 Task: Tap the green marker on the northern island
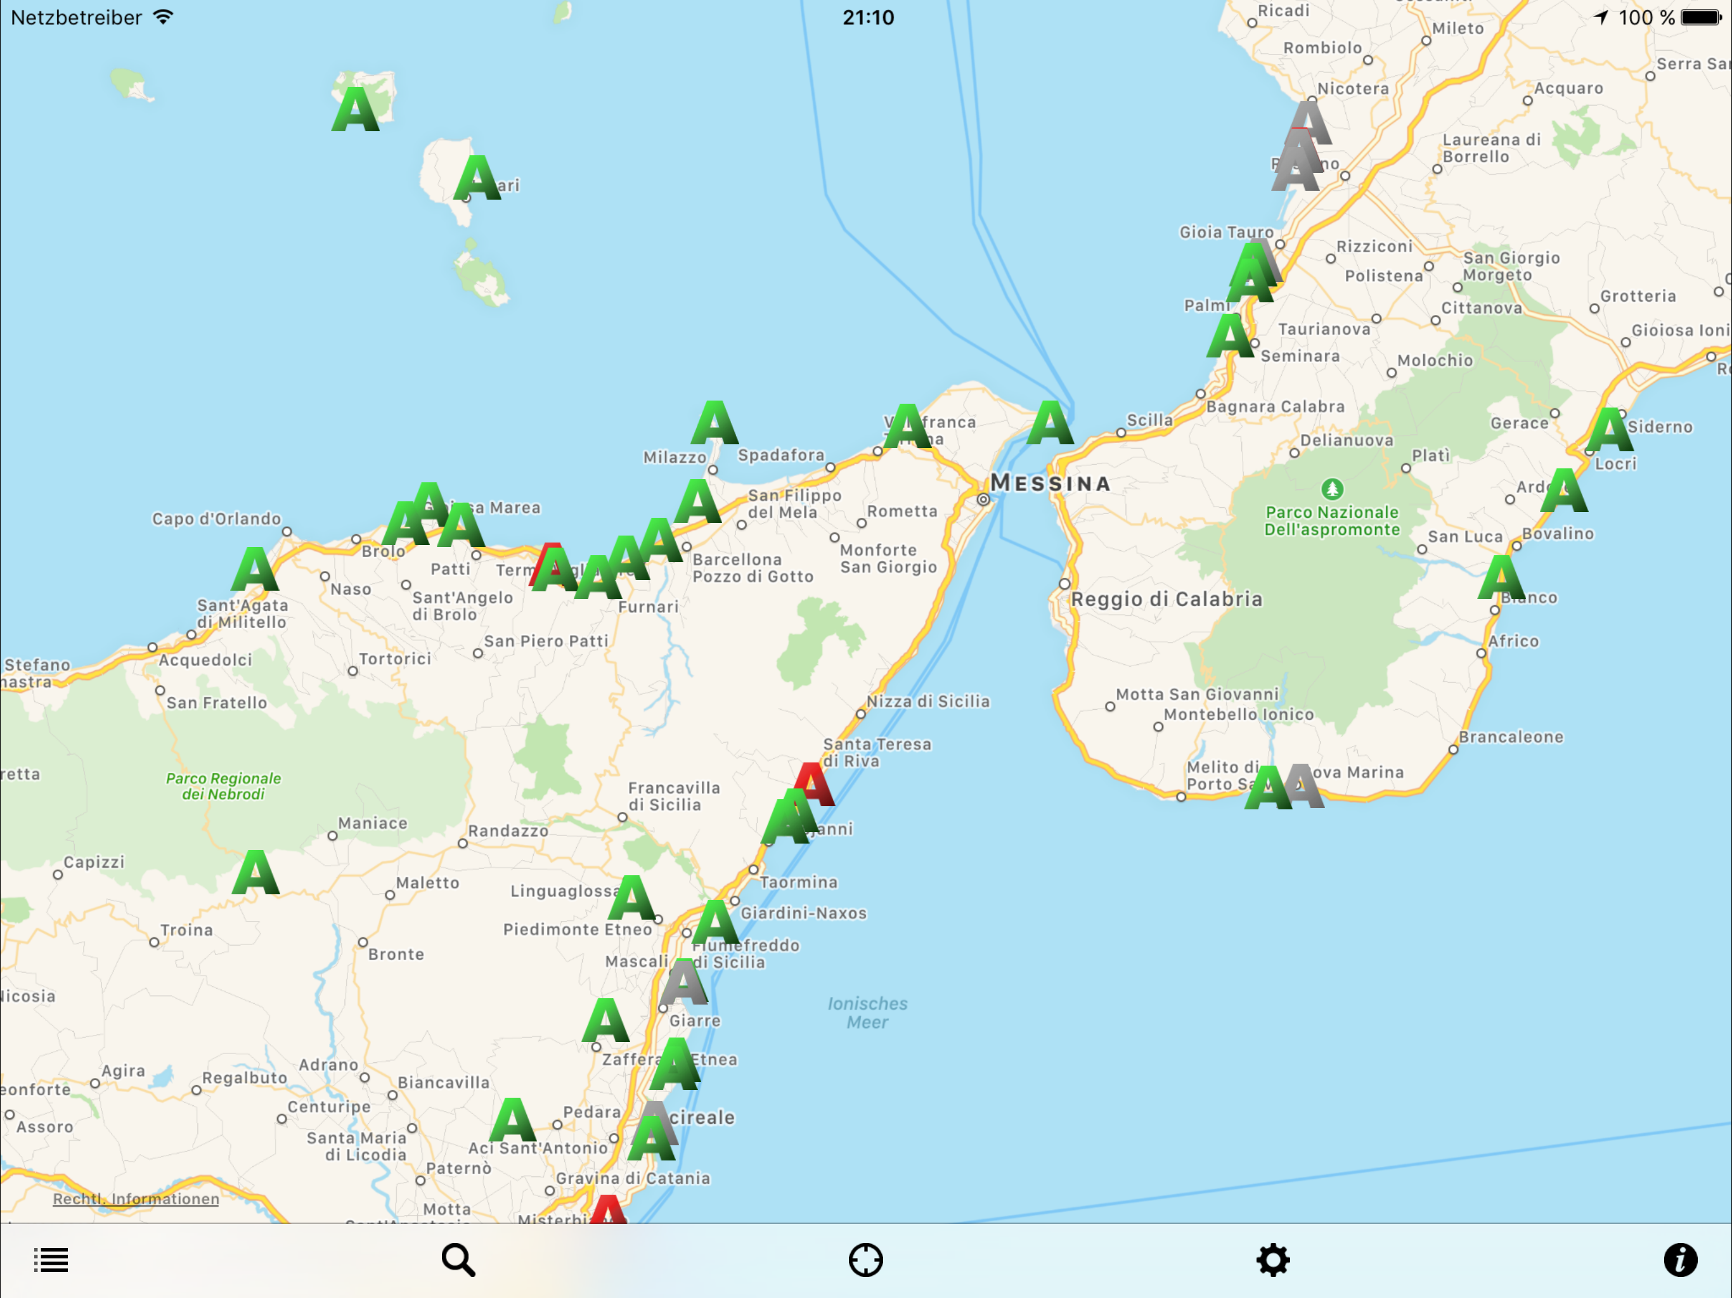click(356, 109)
